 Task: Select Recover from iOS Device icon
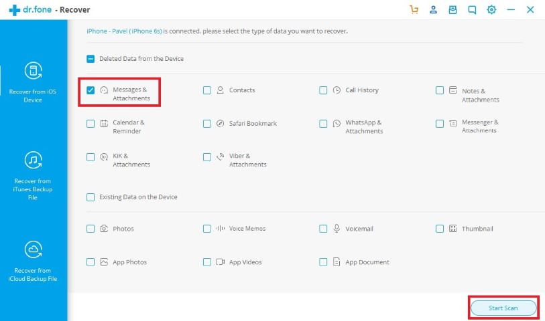click(x=33, y=71)
